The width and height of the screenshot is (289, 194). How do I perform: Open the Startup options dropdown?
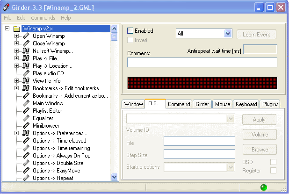tap(231, 167)
